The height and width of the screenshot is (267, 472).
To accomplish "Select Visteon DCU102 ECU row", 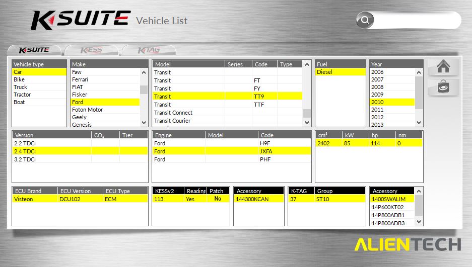I will pyautogui.click(x=80, y=199).
